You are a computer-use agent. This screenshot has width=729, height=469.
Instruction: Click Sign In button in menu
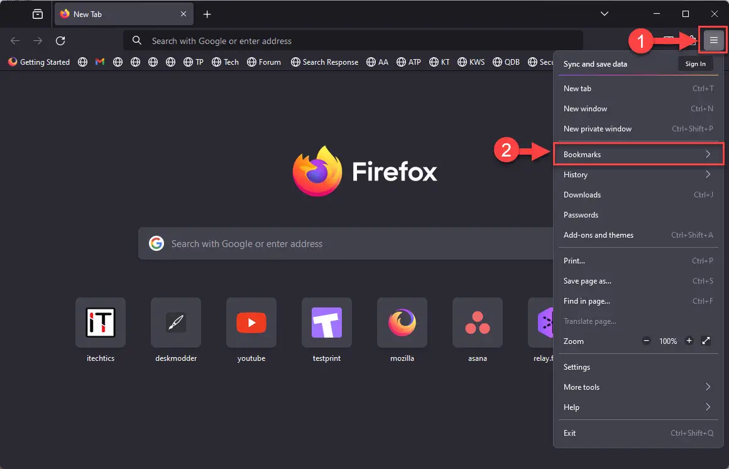tap(695, 63)
